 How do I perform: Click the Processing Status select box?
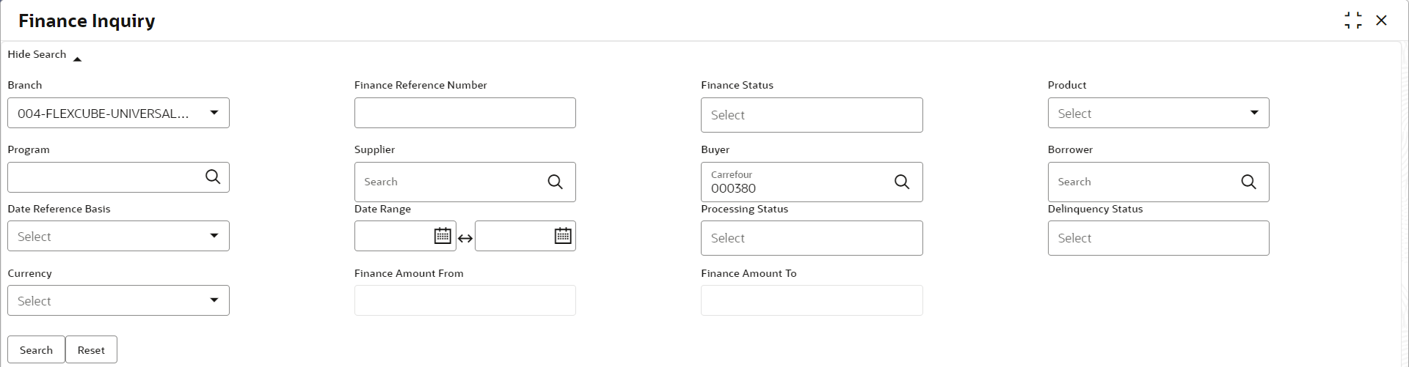click(811, 238)
